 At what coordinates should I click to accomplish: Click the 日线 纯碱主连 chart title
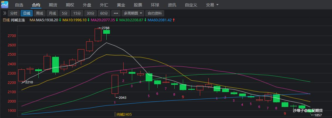click(14, 20)
